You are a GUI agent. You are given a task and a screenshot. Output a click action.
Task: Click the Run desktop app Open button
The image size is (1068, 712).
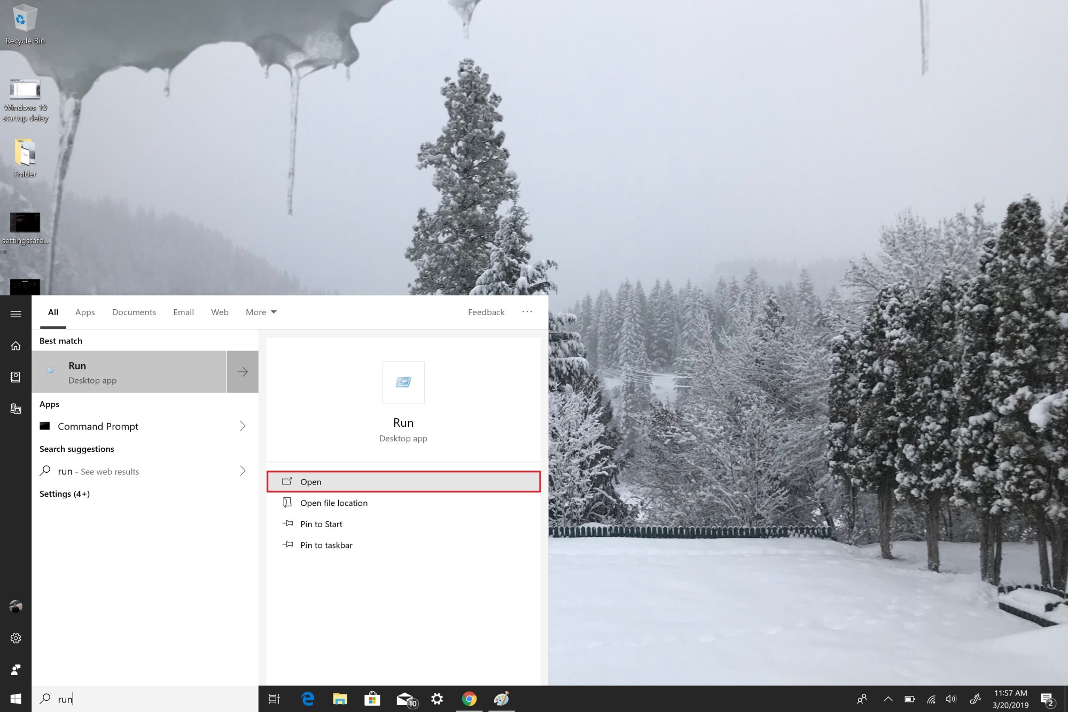(404, 482)
